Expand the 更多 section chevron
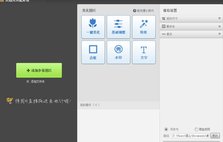 pyautogui.click(x=220, y=34)
